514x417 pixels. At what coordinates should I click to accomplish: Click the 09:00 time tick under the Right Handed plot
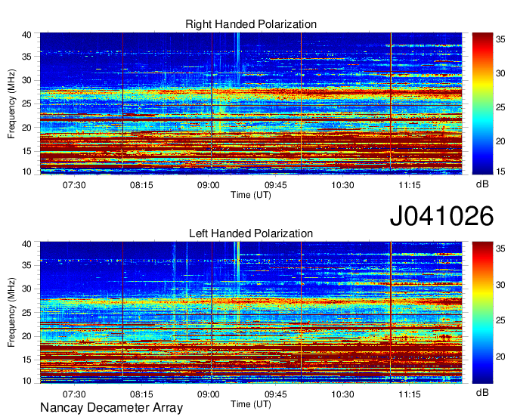click(x=208, y=185)
